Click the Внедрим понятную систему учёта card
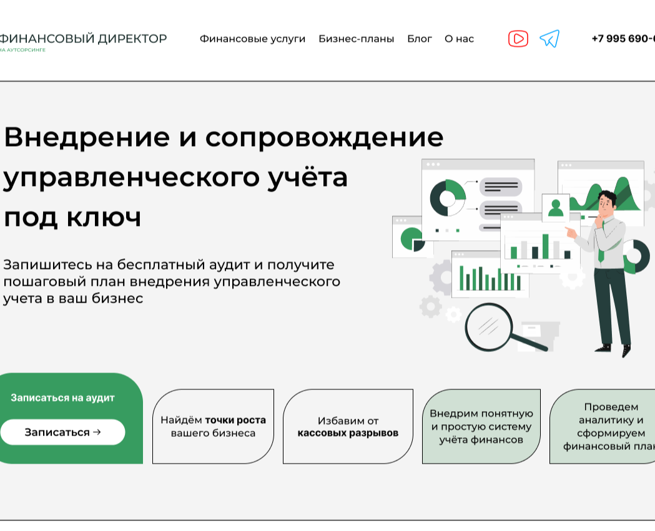655x531 pixels. pos(481,427)
